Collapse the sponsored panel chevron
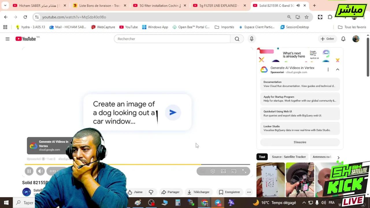370x208 pixels. pyautogui.click(x=337, y=69)
